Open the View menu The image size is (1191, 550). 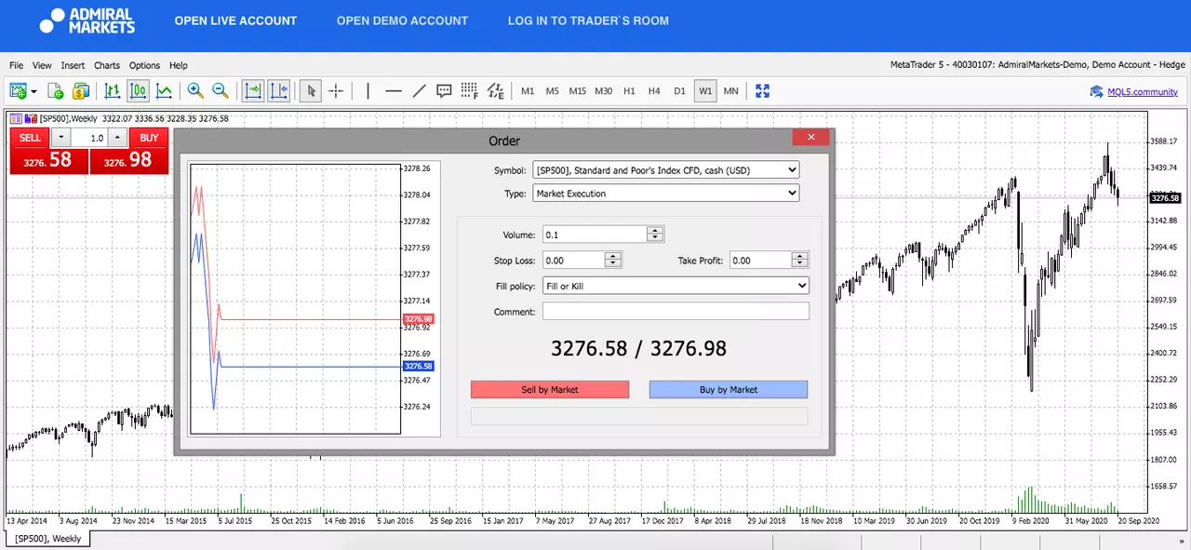click(x=42, y=65)
